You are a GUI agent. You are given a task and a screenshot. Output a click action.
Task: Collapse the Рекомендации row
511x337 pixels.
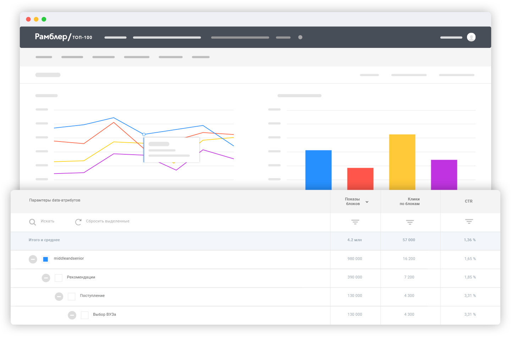46,278
